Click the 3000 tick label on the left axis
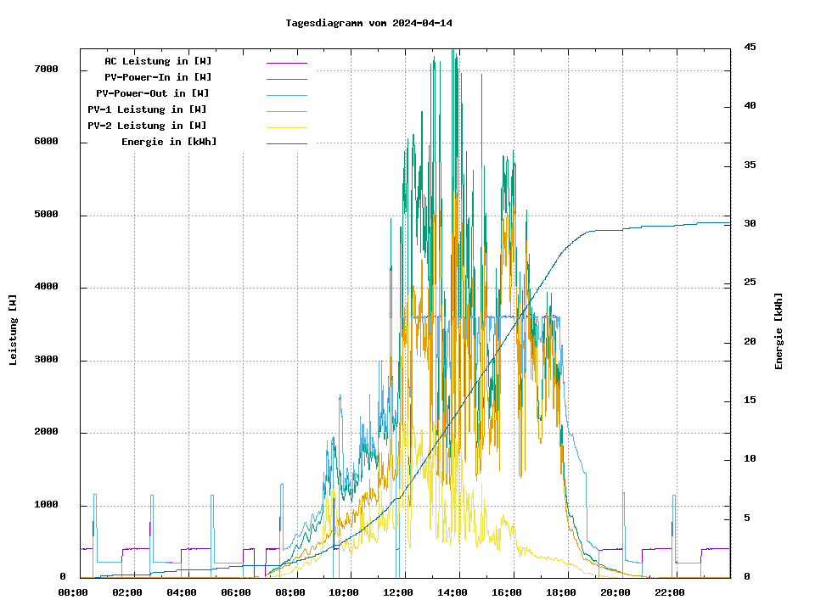 [46, 361]
